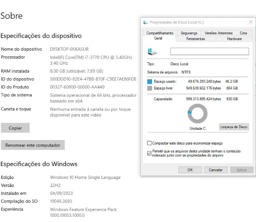This screenshot has height=222, width=256.
Task: Click the Intel Core i7-3770 processor value
Action: pyautogui.click(x=91, y=60)
